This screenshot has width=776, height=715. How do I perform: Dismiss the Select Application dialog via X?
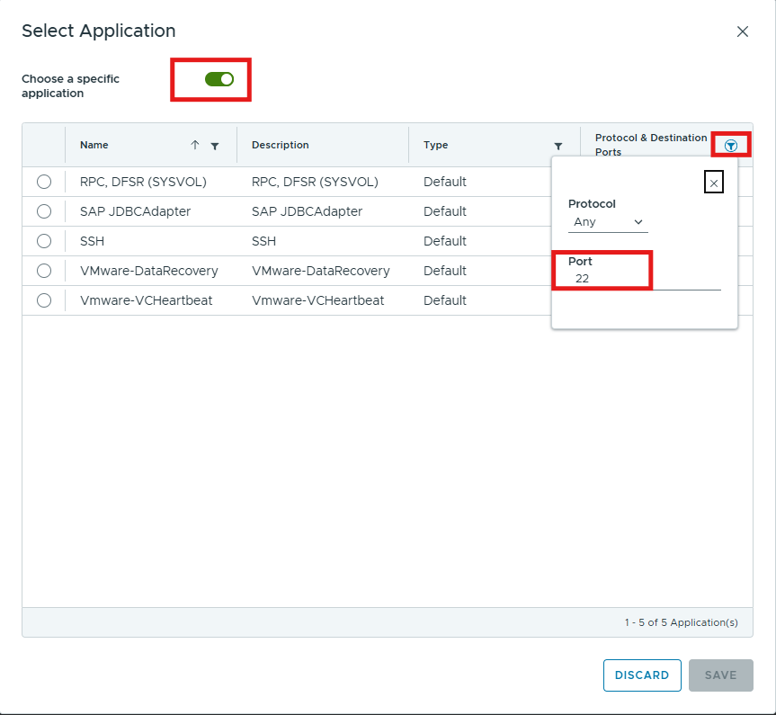[x=743, y=31]
